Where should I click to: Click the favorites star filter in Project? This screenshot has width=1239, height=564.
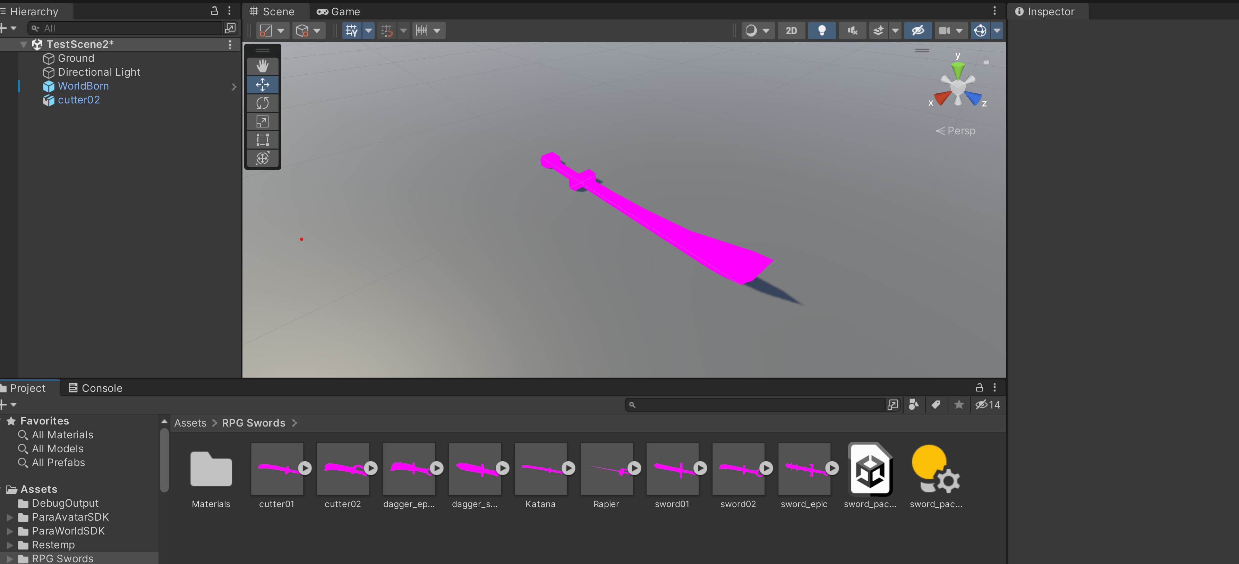[959, 405]
